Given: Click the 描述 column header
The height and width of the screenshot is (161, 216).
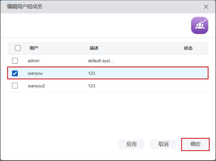Looking at the screenshot, I should pyautogui.click(x=94, y=48).
